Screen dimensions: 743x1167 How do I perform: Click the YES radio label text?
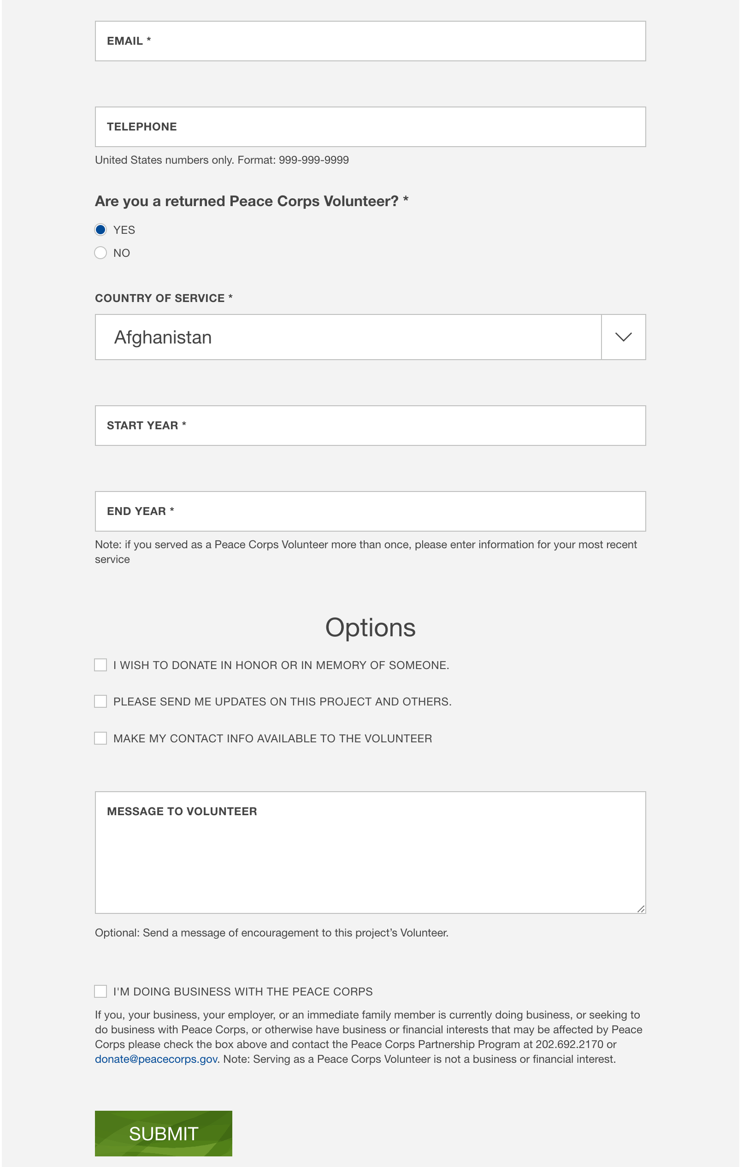pos(124,230)
